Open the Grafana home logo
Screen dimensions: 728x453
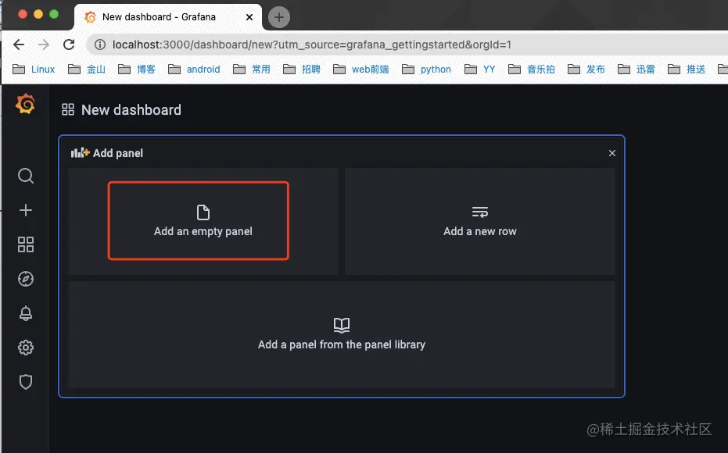pyautogui.click(x=26, y=103)
